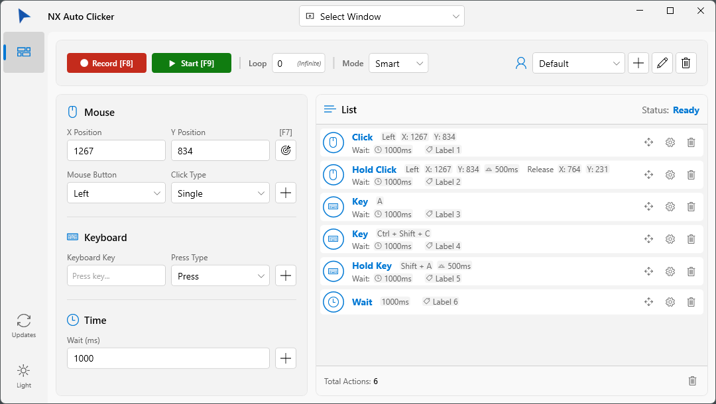716x404 pixels.
Task: Add keyboard action with plus button
Action: (286, 276)
